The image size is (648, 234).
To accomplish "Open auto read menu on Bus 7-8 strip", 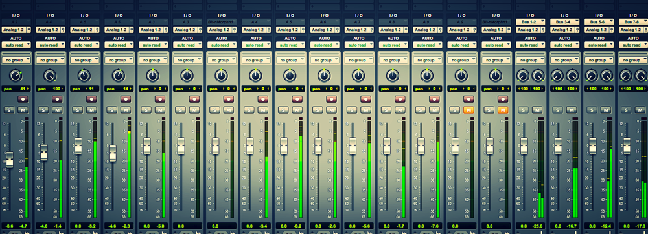I will click(633, 45).
